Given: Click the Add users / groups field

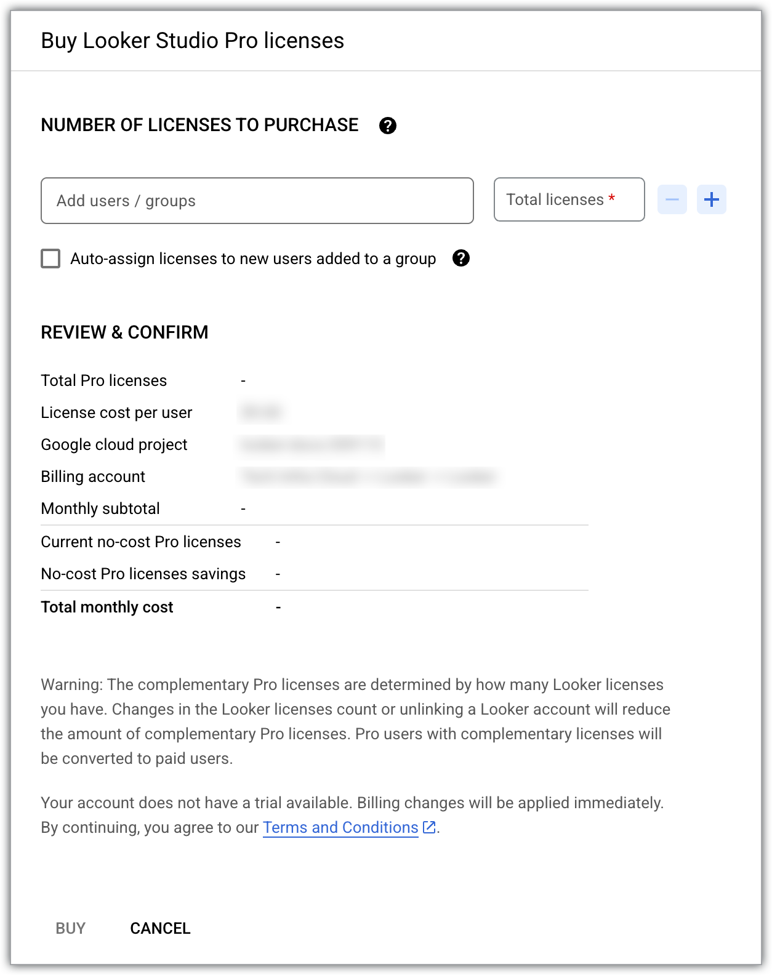Looking at the screenshot, I should 257,200.
